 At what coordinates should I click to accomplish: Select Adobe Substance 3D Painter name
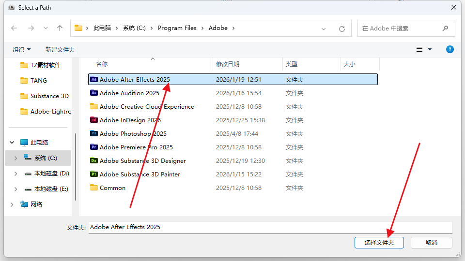139,174
